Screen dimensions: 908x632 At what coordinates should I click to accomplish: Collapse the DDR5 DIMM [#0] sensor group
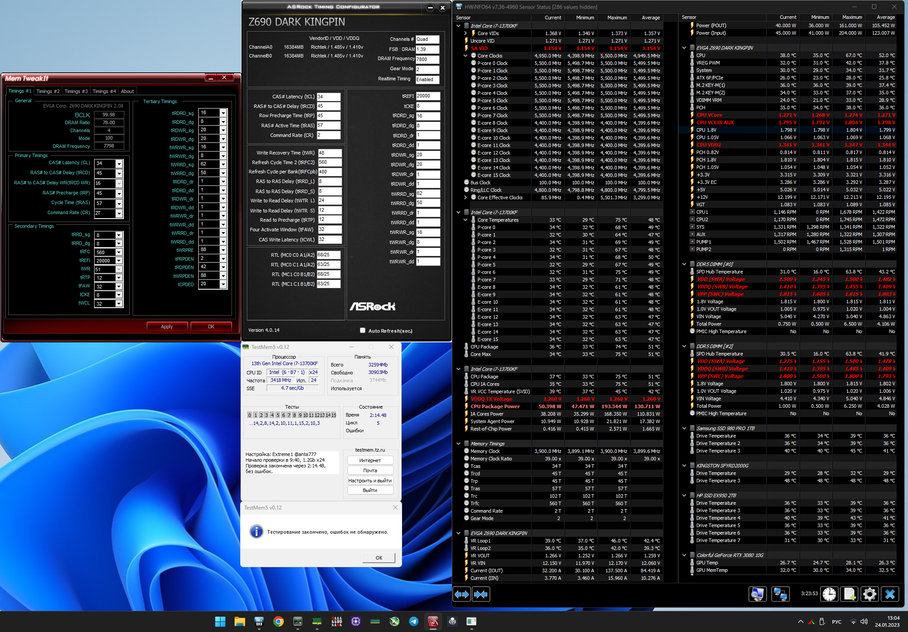point(684,264)
